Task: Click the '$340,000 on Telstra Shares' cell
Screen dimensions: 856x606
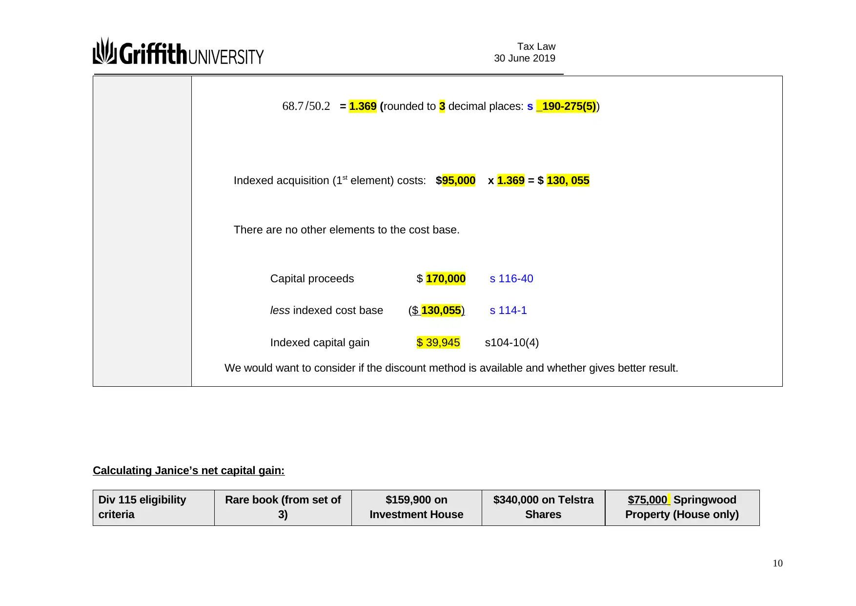Action: coord(544,508)
